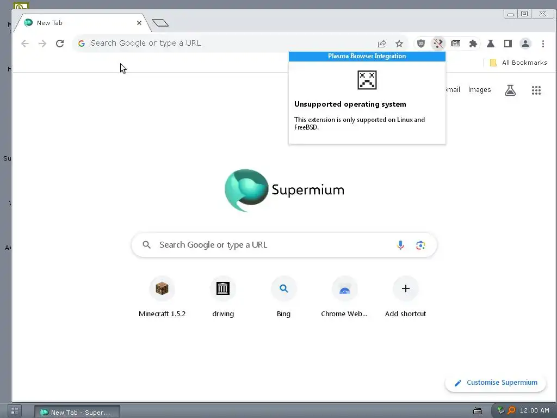Click the Unsupported operating system heading

[x=350, y=104]
